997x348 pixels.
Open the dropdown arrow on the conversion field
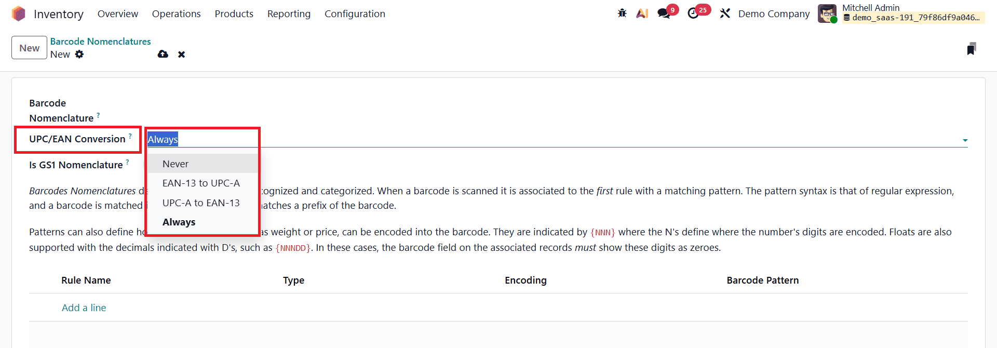(965, 140)
